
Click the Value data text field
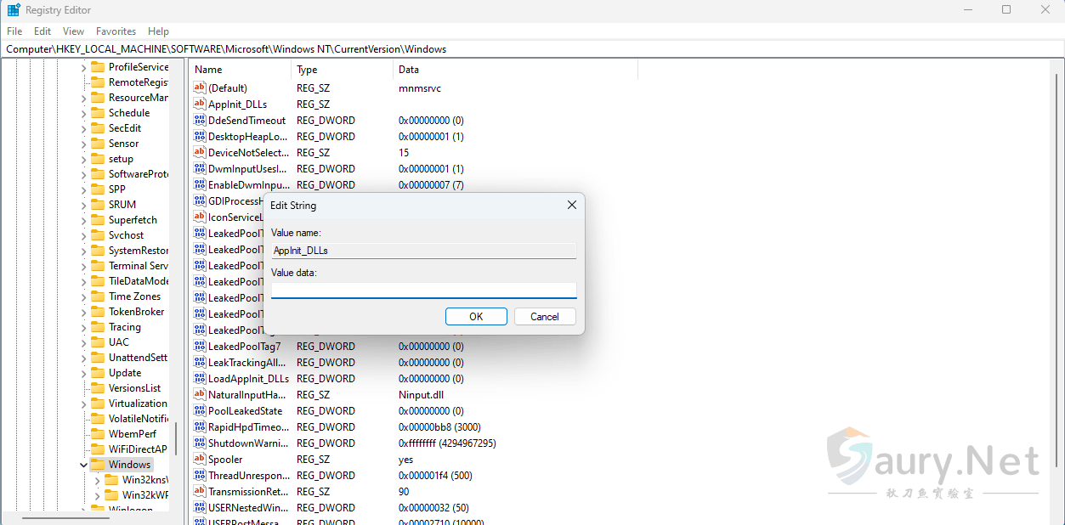point(423,290)
